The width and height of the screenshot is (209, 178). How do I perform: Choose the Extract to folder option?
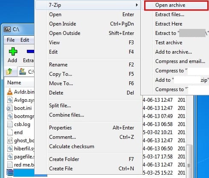pyautogui.click(x=182, y=33)
